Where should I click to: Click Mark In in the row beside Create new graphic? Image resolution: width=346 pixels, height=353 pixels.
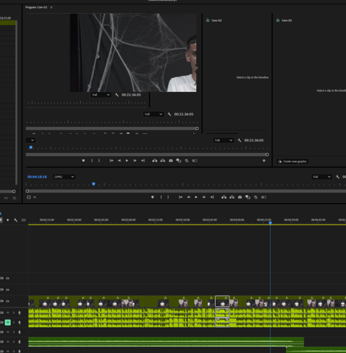coord(92,161)
